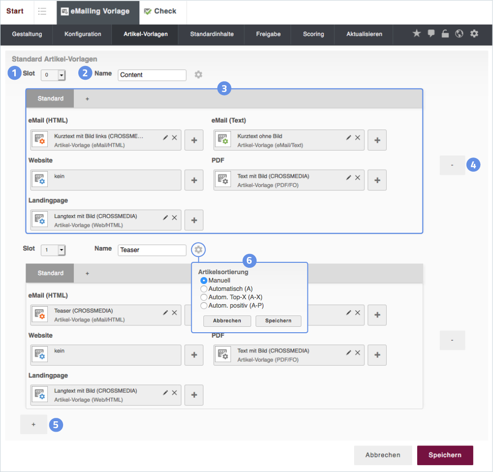The image size is (493, 472).
Task: Click gear icon beside Teaser name field
Action: [x=198, y=250]
